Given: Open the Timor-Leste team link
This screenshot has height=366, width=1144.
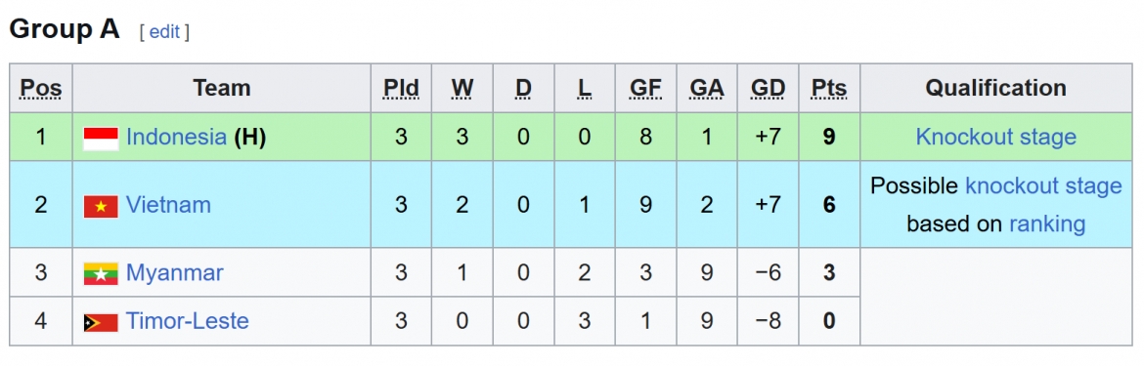Looking at the screenshot, I should click(188, 321).
